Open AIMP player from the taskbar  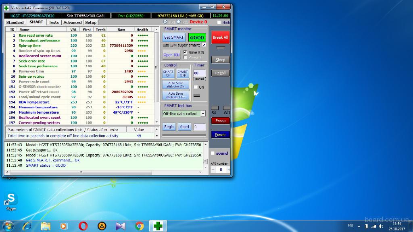click(x=102, y=226)
